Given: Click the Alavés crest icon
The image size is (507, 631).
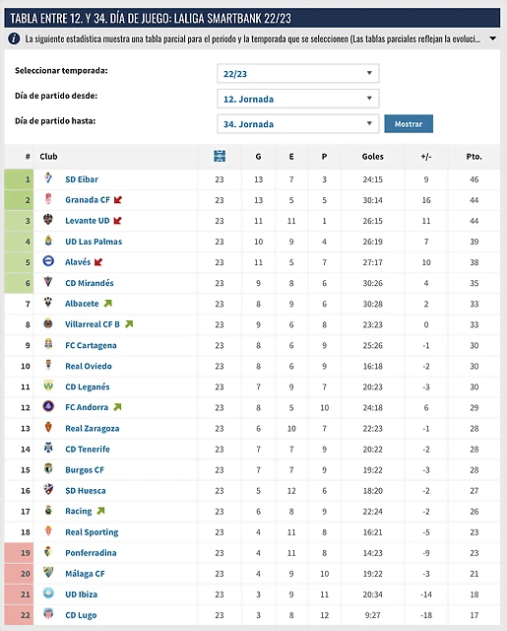Looking at the screenshot, I should 48,261.
